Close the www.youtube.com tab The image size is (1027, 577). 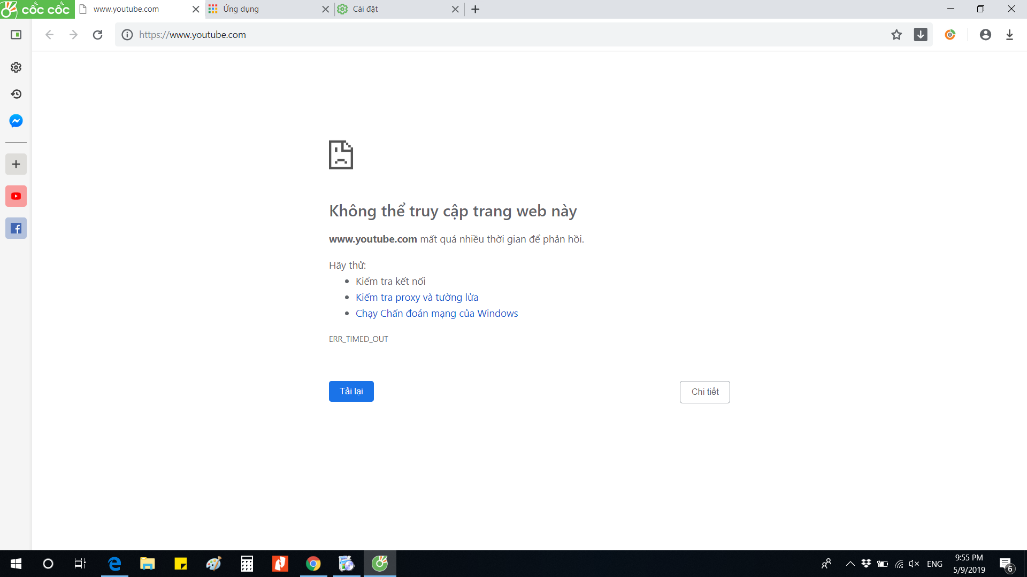pos(196,9)
